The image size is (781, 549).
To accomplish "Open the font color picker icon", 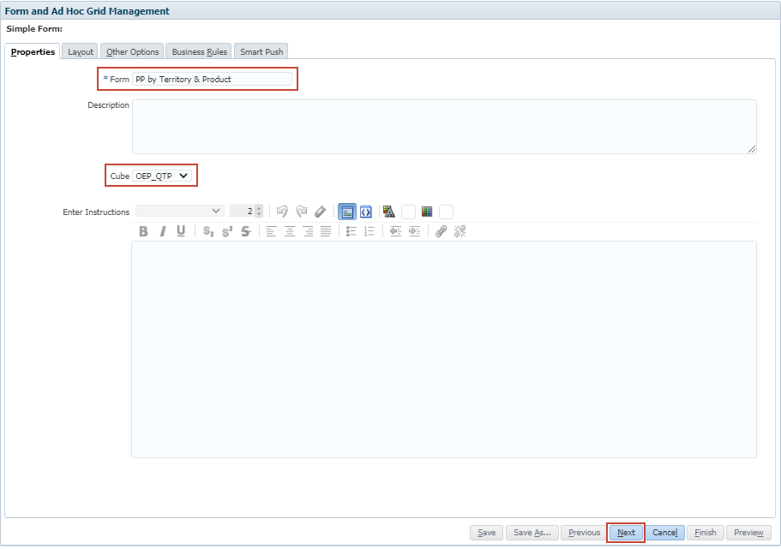I will pos(386,211).
